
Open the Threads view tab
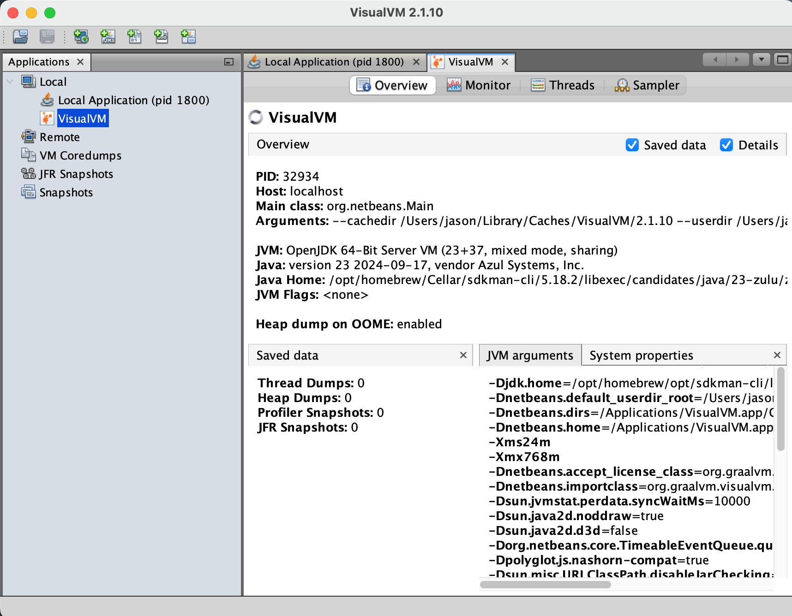pyautogui.click(x=563, y=85)
